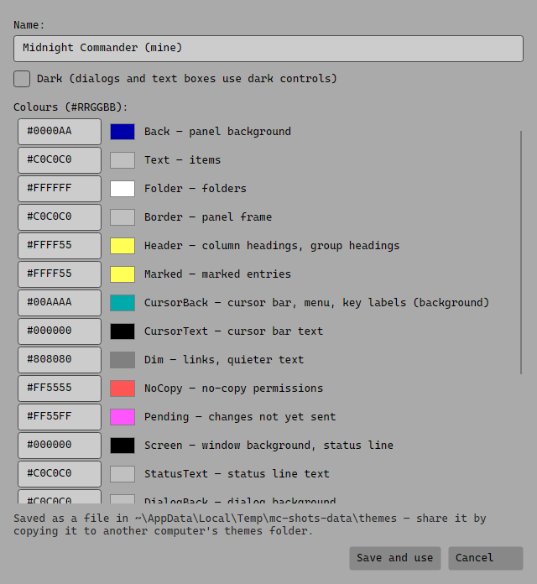537x584 pixels.
Task: Click the 'CursorBack – cursor bar, menu' label
Action: [x=316, y=303]
